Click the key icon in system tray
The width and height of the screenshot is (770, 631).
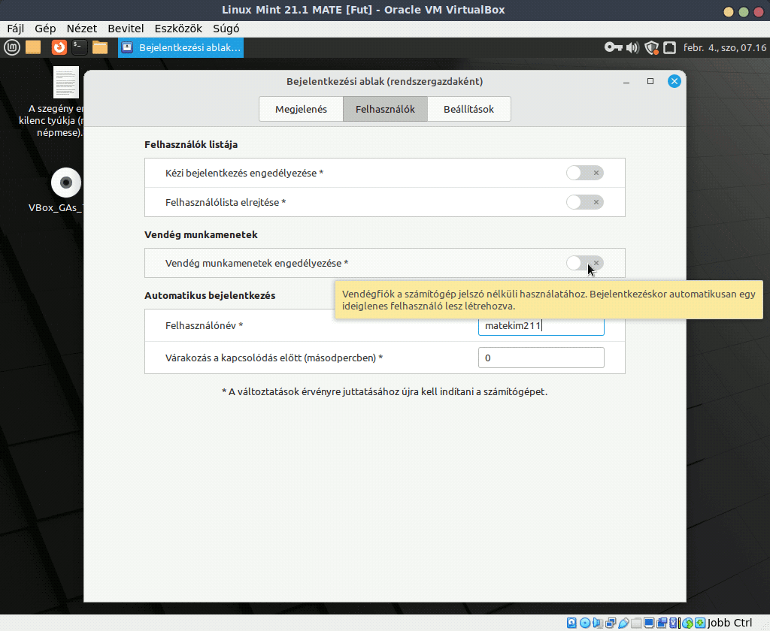614,47
